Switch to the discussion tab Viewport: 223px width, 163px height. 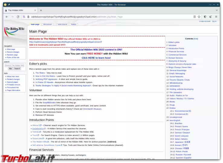point(47,24)
